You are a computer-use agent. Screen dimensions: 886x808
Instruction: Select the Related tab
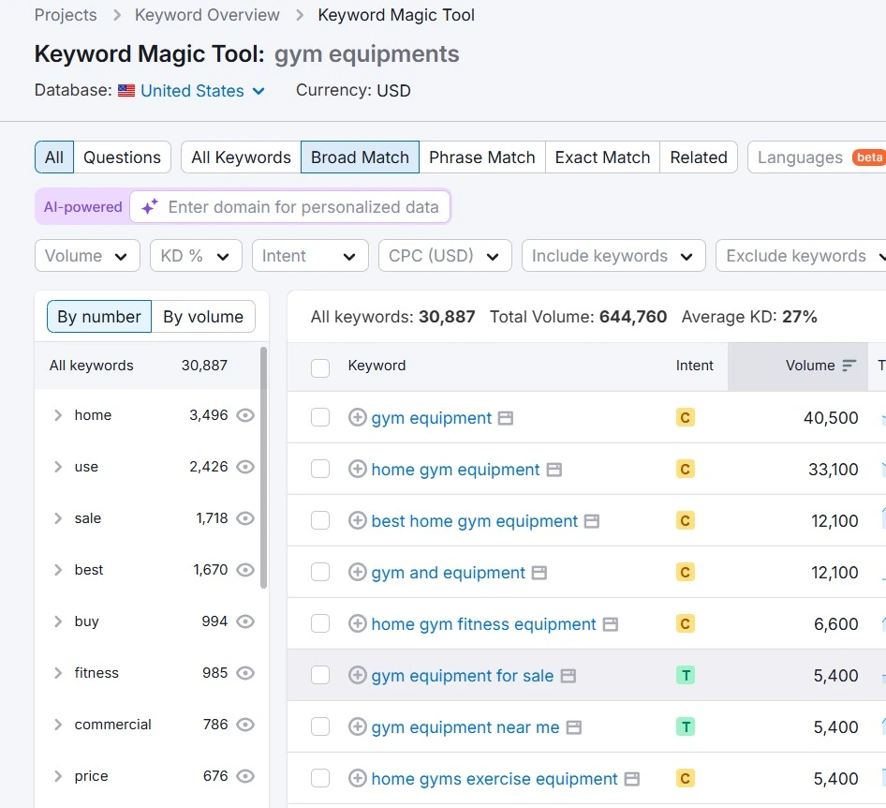coord(699,157)
